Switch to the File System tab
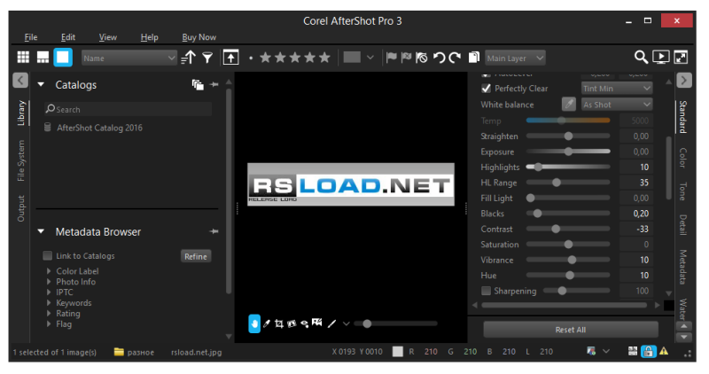The image size is (709, 374). pos(20,160)
